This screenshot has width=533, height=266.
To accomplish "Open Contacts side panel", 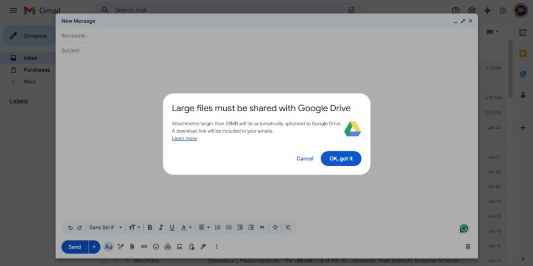I will pyautogui.click(x=523, y=95).
